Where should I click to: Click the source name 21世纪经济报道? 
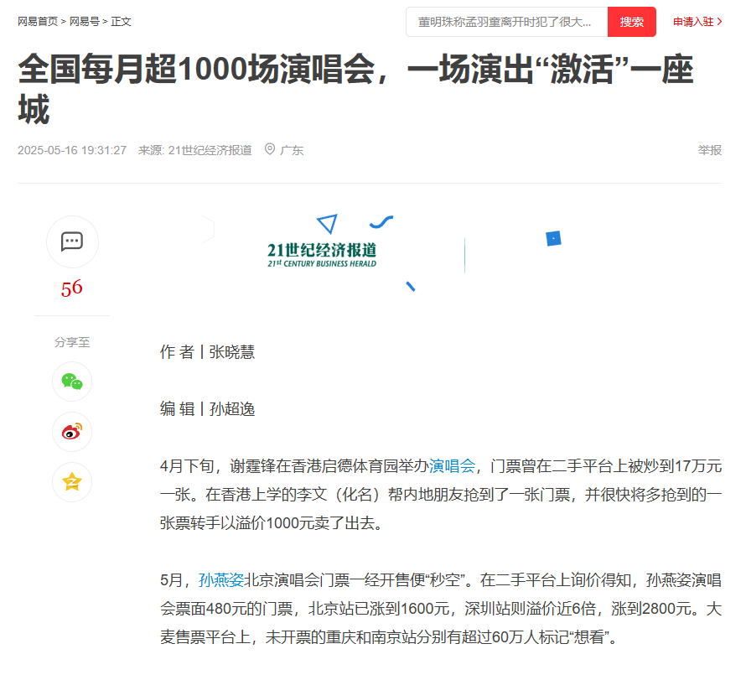(210, 150)
